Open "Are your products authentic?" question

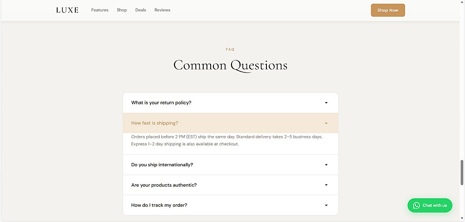click(164, 185)
